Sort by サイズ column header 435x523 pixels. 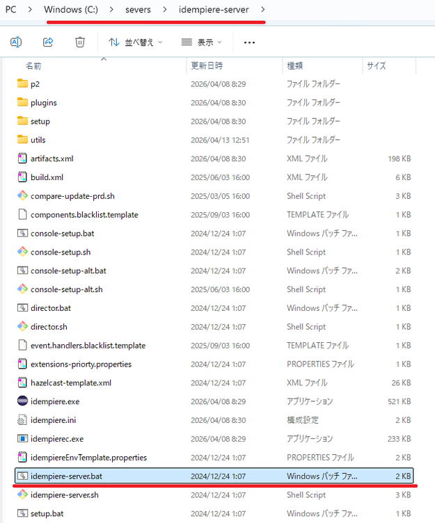coord(377,65)
